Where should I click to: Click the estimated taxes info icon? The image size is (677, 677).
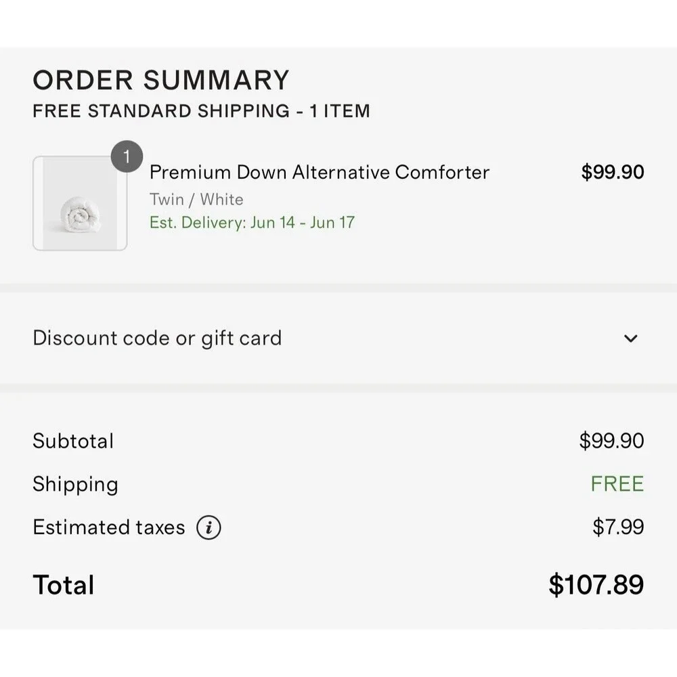[209, 527]
